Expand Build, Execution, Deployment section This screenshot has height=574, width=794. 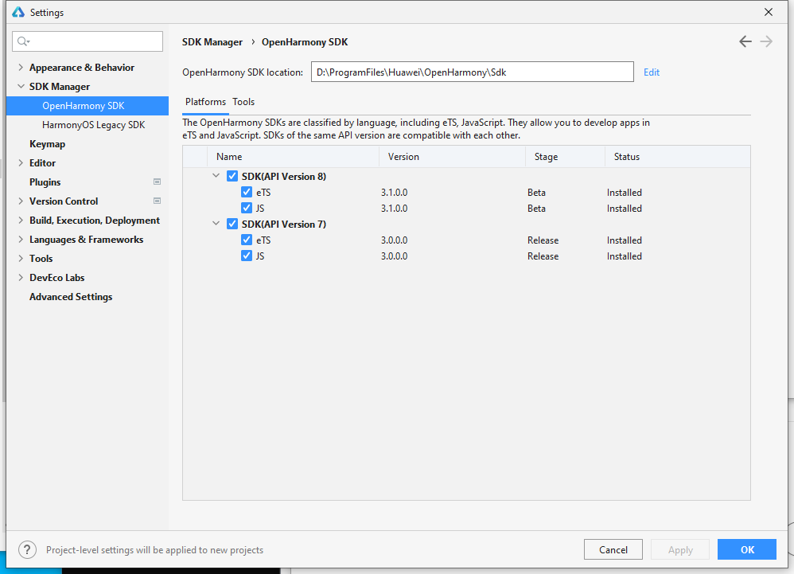click(x=21, y=221)
